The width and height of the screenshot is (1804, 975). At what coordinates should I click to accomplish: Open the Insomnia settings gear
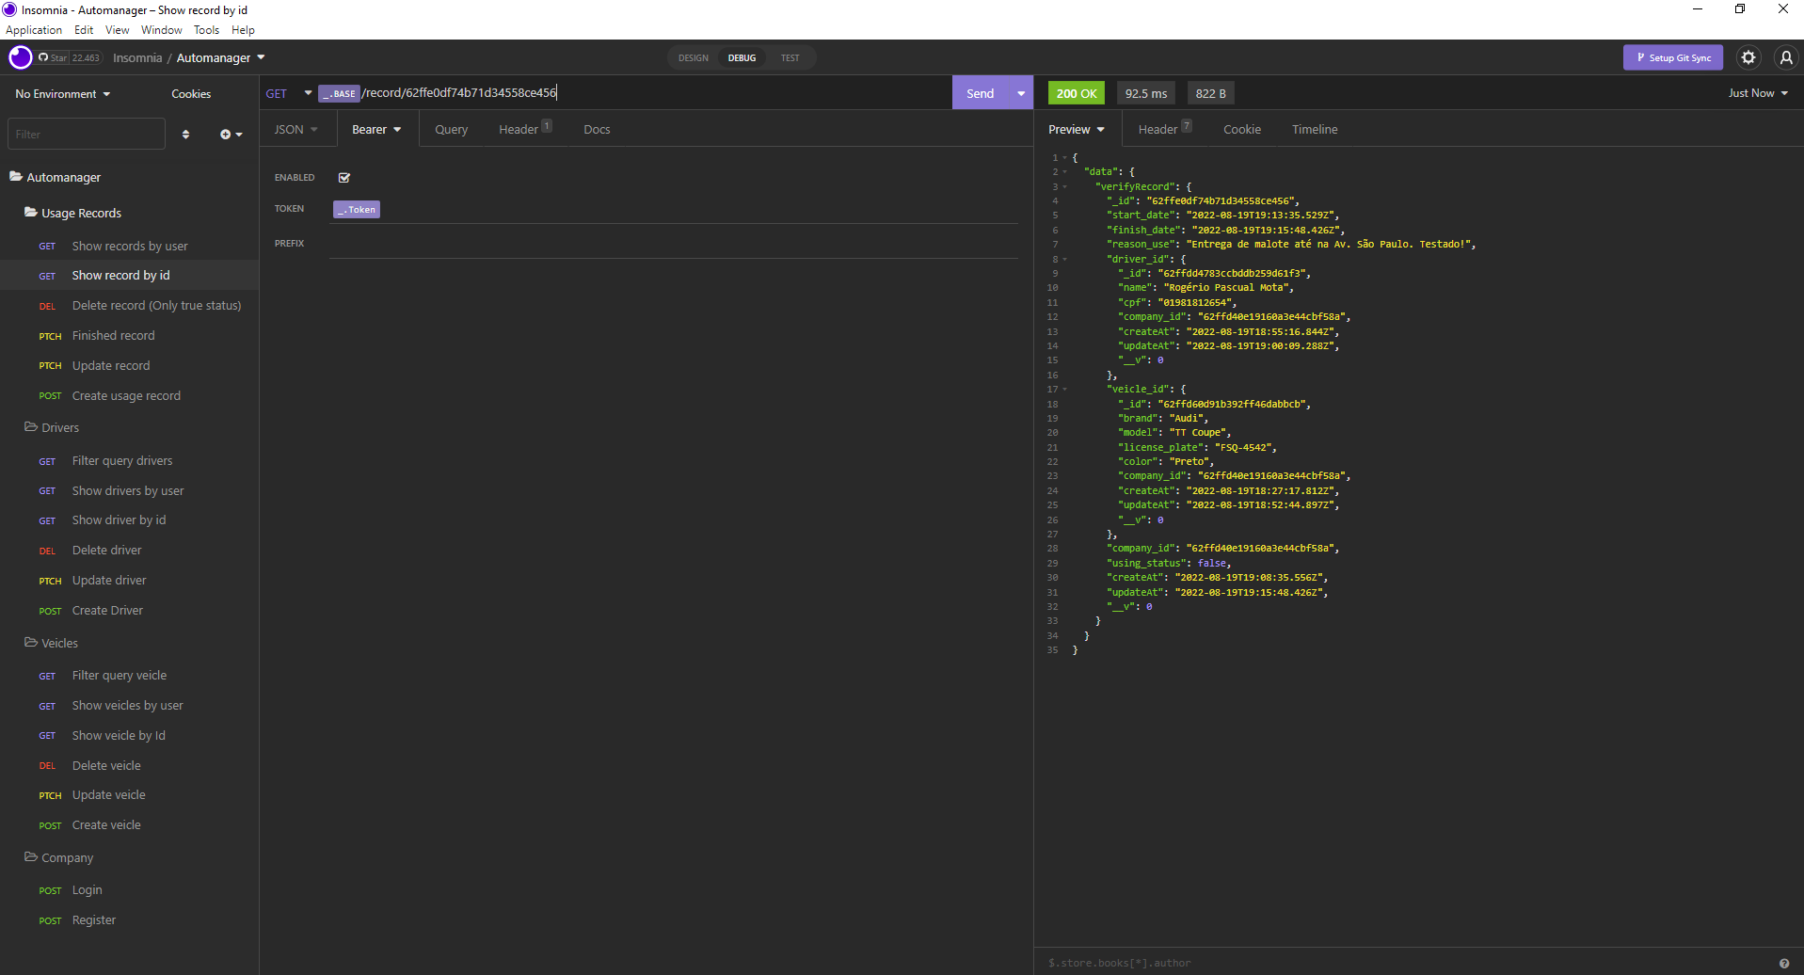[1748, 57]
